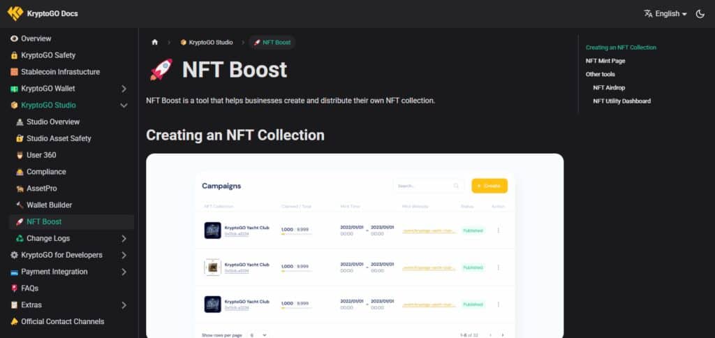Image resolution: width=715 pixels, height=338 pixels.
Task: Open KryptoGO Safety page
Action: click(48, 55)
